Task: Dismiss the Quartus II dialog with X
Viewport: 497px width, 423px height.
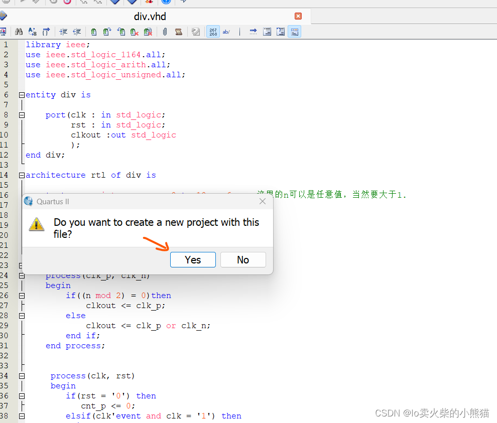Action: pyautogui.click(x=263, y=202)
